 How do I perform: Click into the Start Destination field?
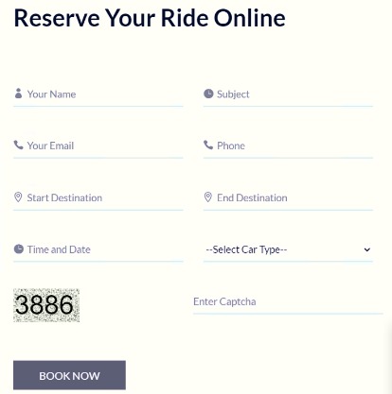98,197
